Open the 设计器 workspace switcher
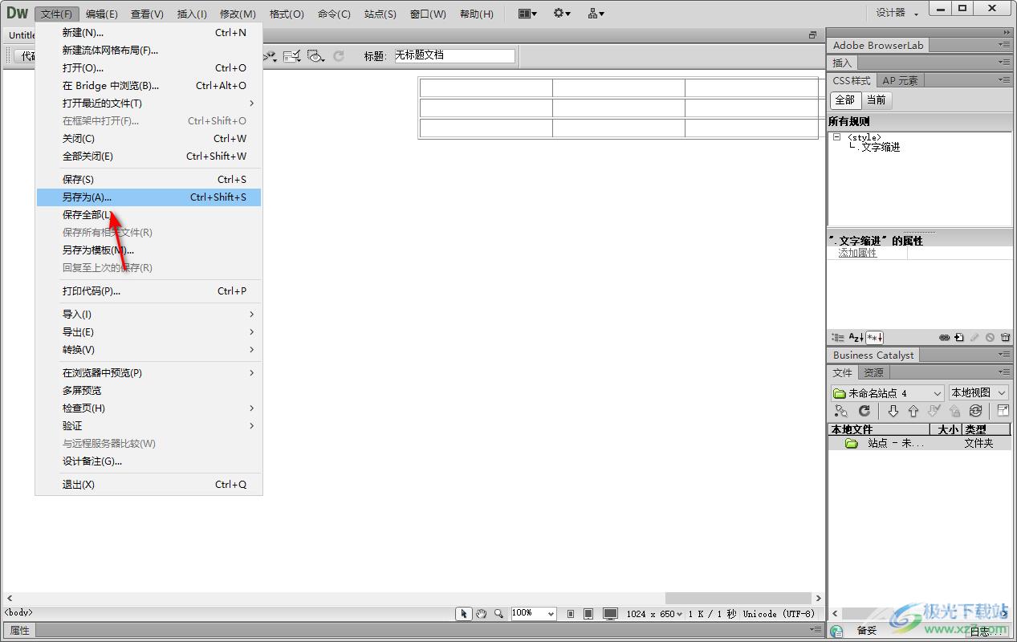Viewport: 1017px width, 642px height. pos(897,13)
